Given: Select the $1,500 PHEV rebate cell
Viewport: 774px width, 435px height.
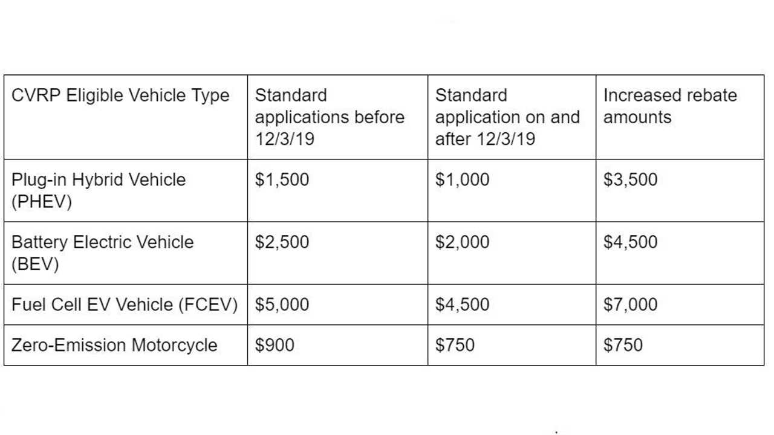Looking at the screenshot, I should pyautogui.click(x=282, y=180).
